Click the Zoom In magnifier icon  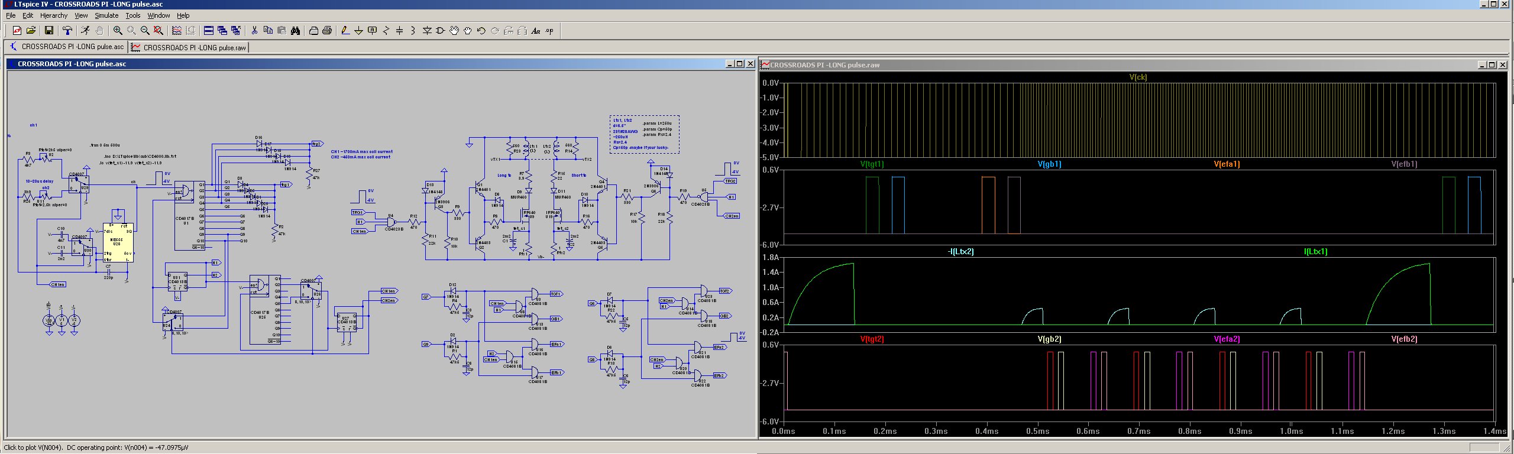[118, 31]
